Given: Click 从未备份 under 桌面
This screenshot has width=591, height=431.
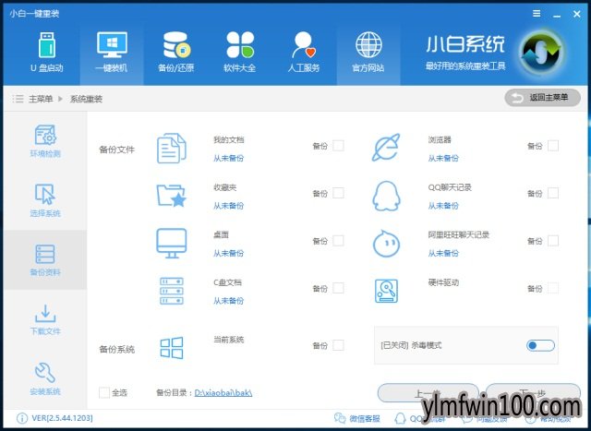Looking at the screenshot, I should (x=228, y=253).
